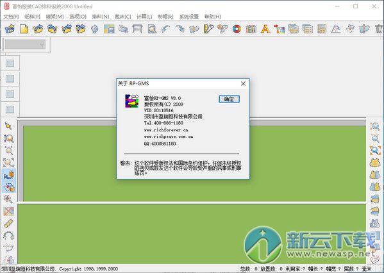Close the 关于 RP-GMS dialog

pyautogui.click(x=243, y=84)
